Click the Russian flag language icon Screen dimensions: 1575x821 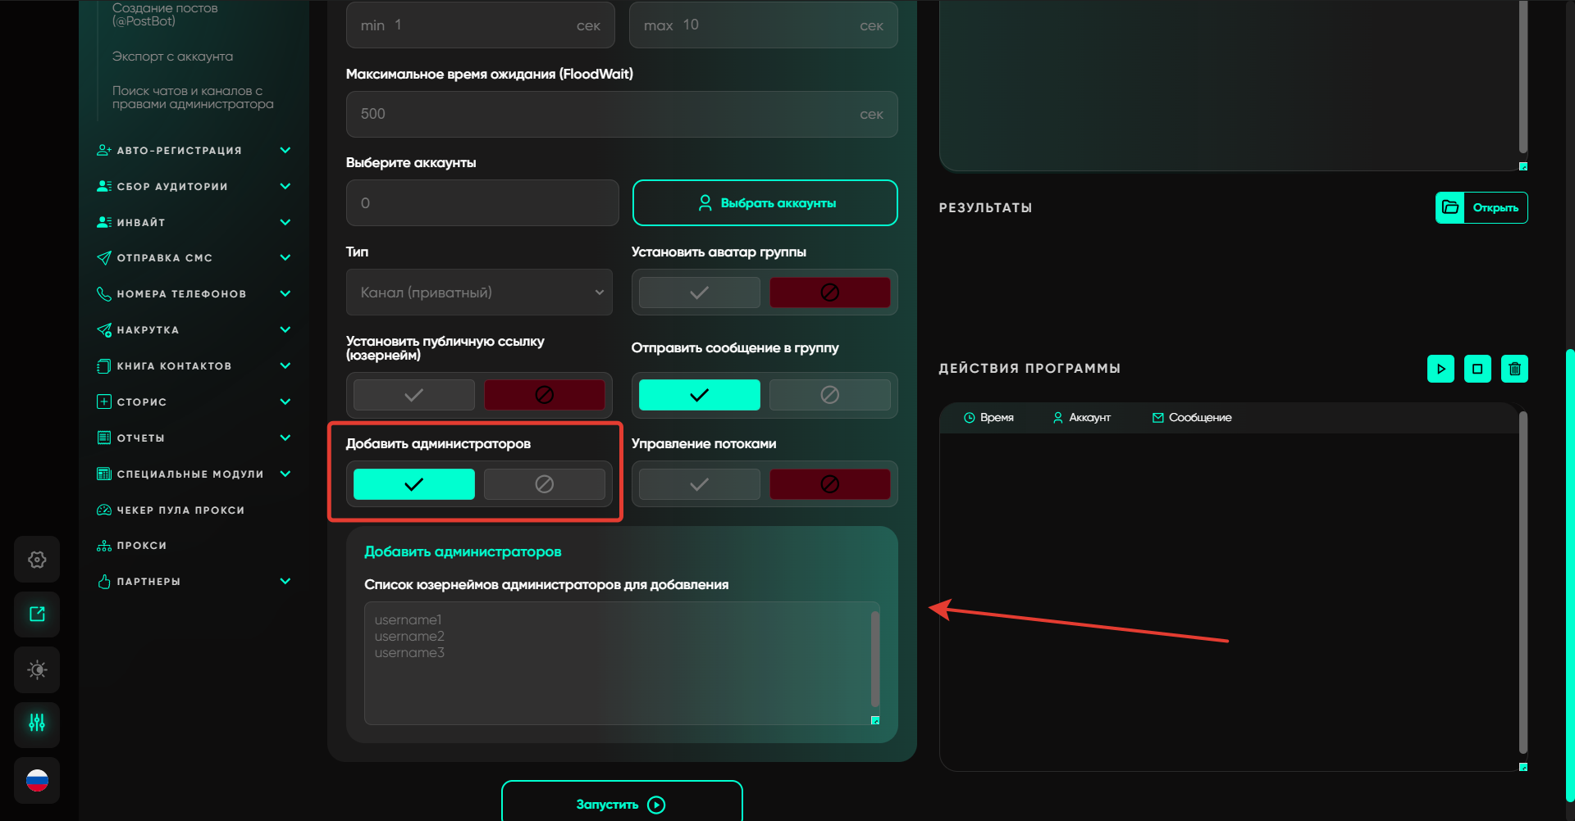click(37, 780)
